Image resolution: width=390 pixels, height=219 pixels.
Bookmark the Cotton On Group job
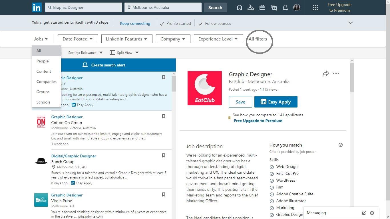[x=164, y=116]
